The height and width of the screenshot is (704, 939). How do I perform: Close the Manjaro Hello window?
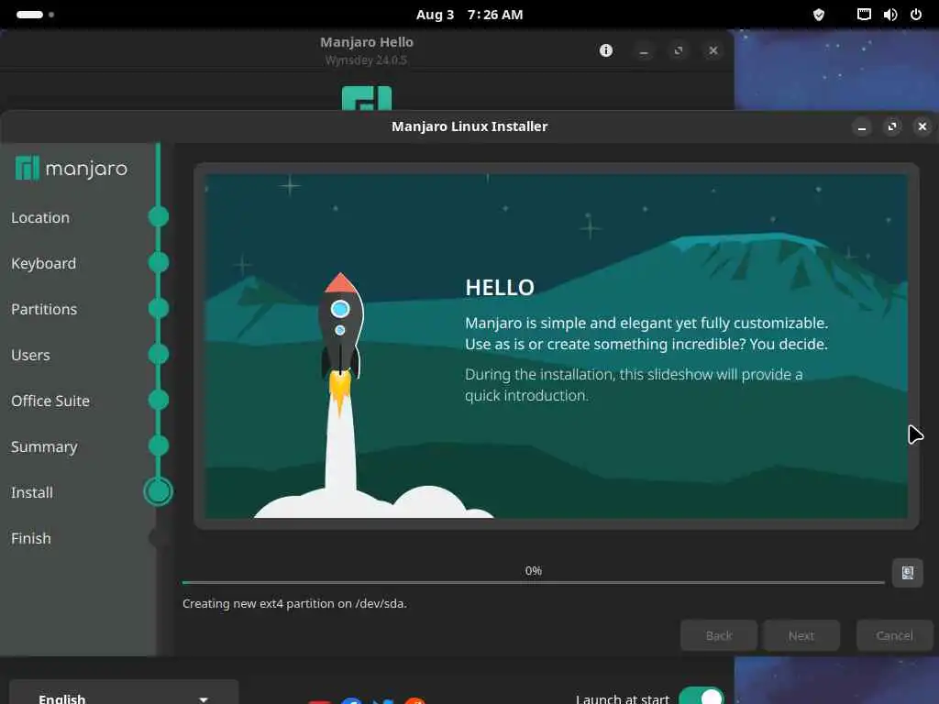point(713,51)
